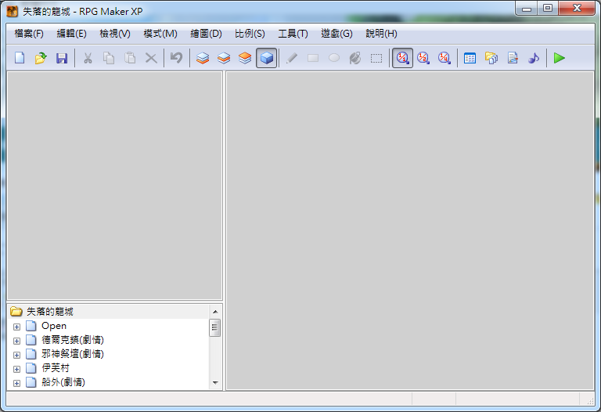Expand the Open map node
Image resolution: width=601 pixels, height=412 pixels.
click(16, 327)
